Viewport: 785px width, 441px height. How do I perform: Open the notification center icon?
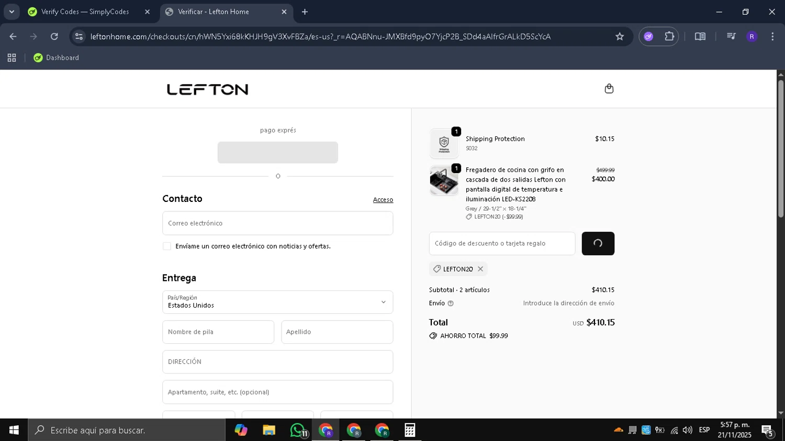click(768, 431)
